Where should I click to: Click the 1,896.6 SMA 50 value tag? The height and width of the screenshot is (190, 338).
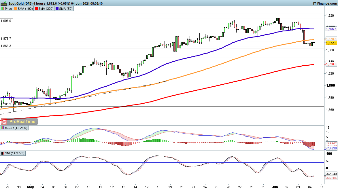[331, 29]
